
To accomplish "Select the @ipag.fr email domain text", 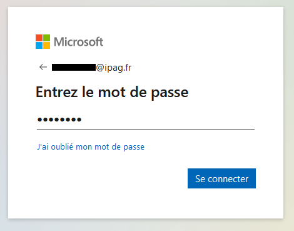I will point(114,68).
